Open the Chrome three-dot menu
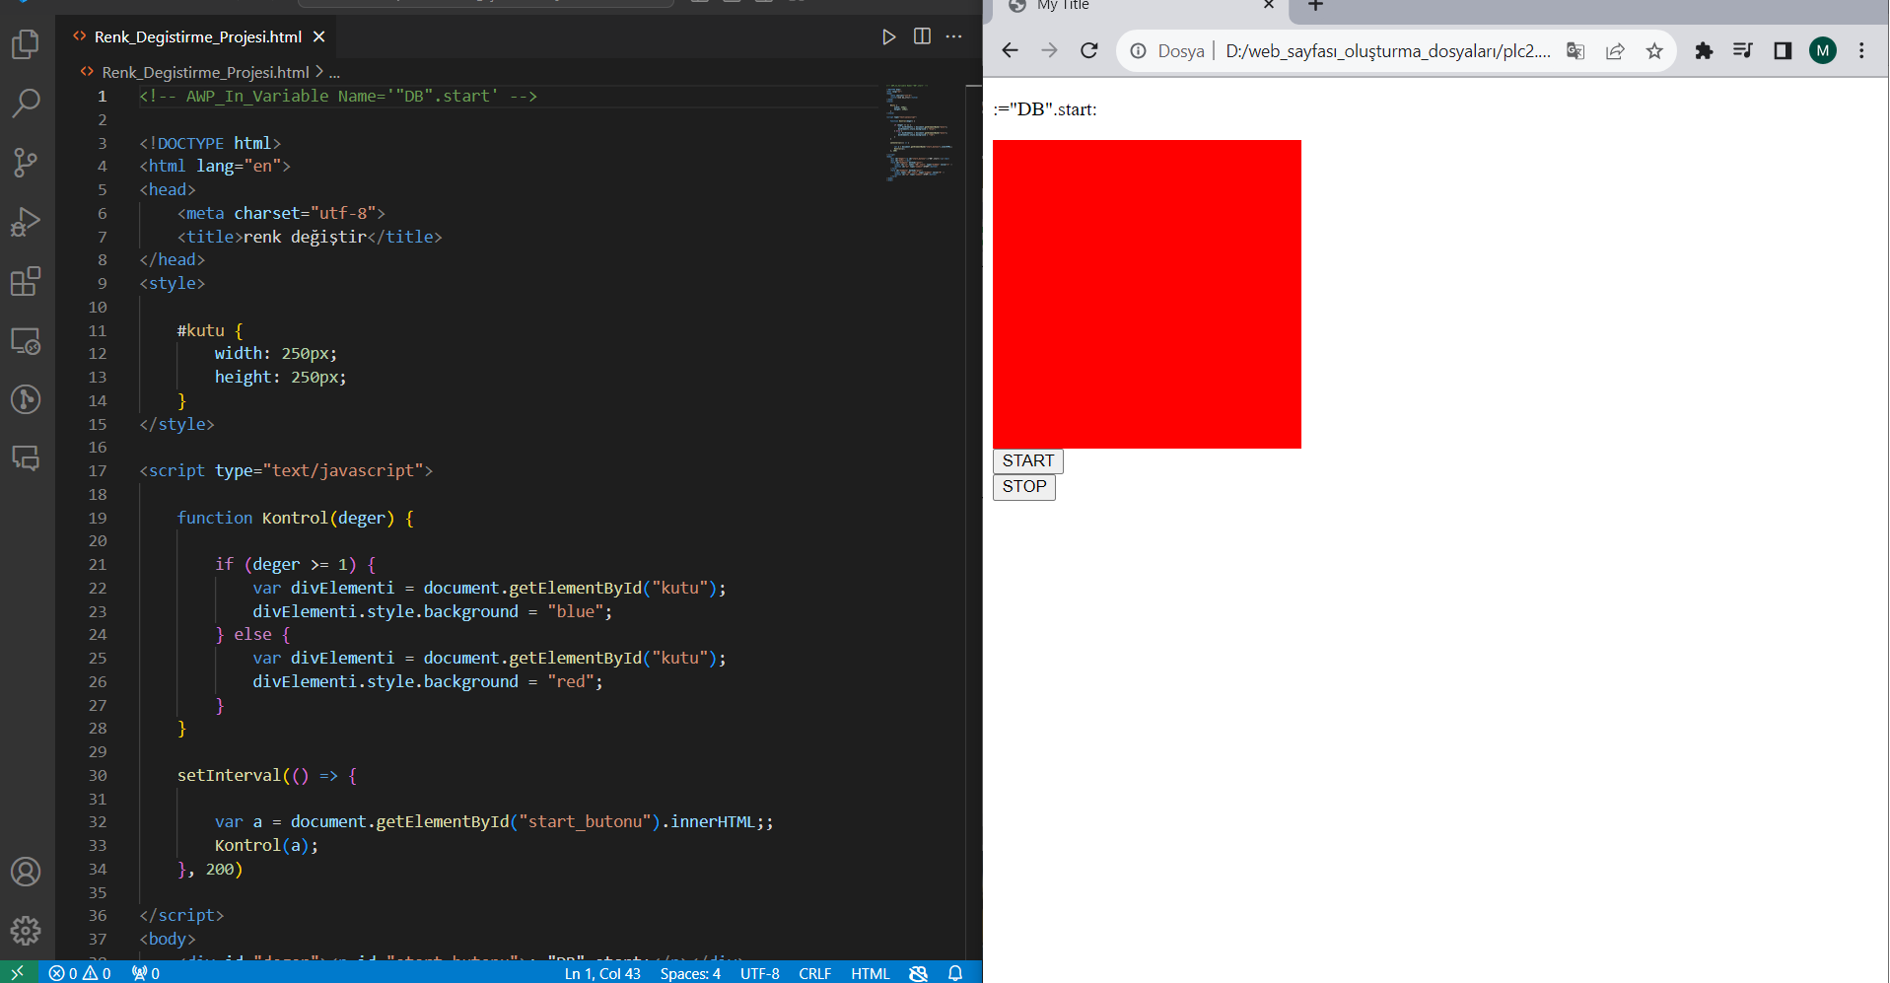The height and width of the screenshot is (983, 1890). click(x=1861, y=51)
